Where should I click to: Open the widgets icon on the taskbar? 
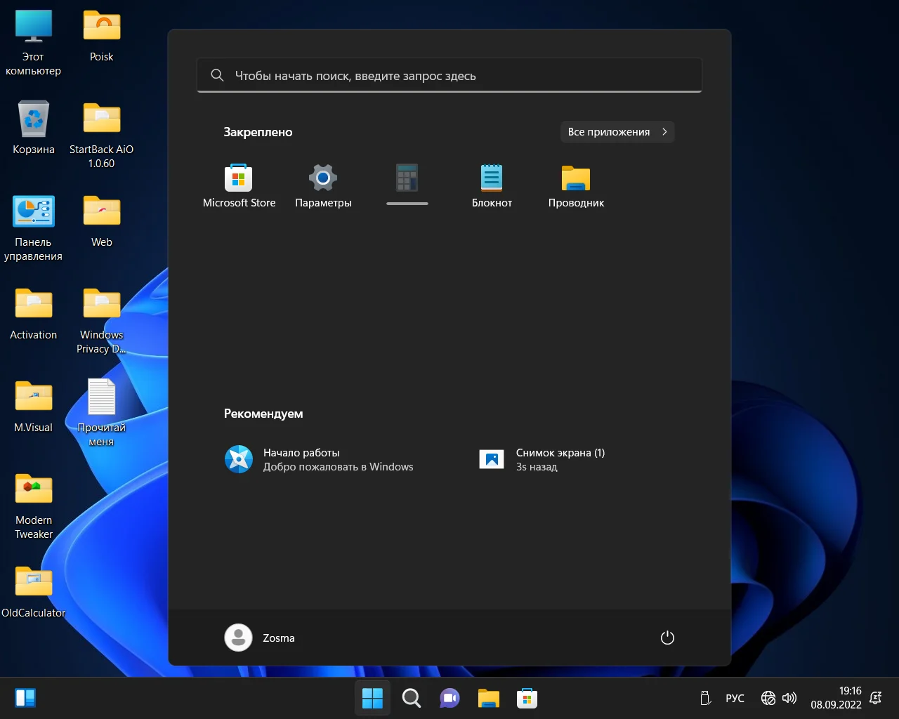click(25, 698)
